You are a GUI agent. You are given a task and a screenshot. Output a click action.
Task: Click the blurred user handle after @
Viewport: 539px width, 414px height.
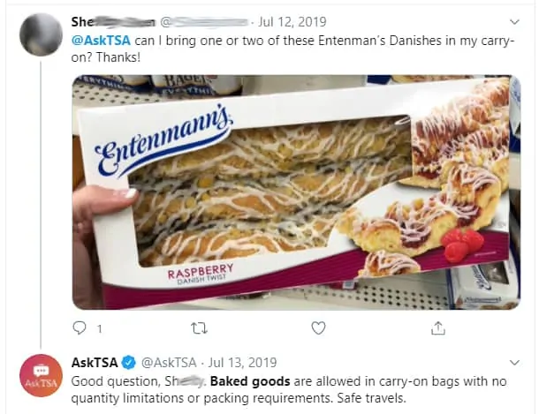204,22
